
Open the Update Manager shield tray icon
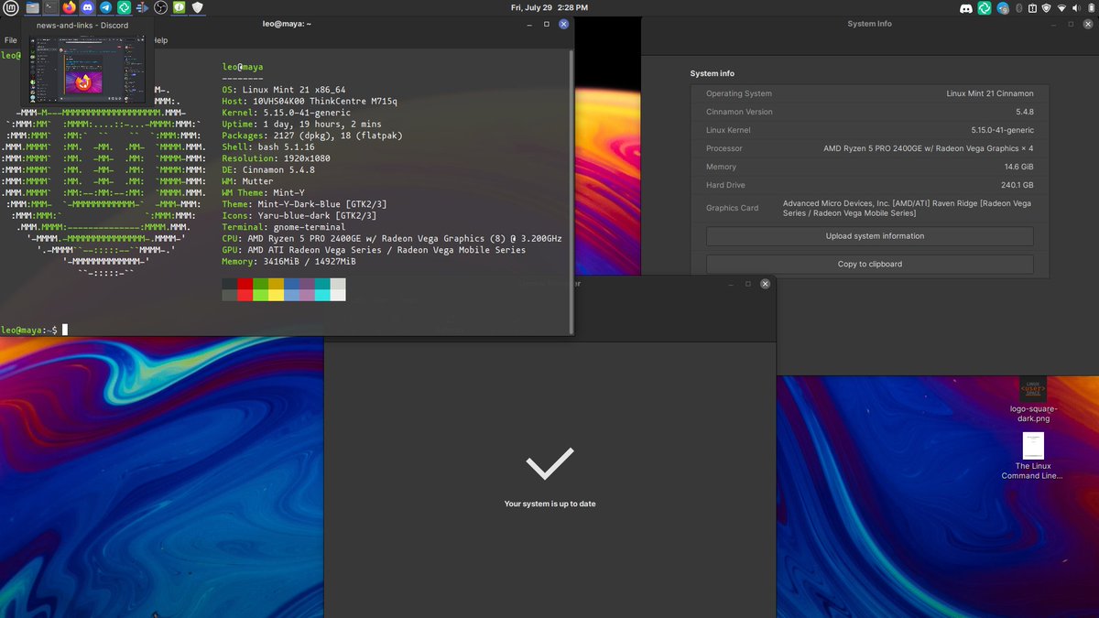[1046, 7]
